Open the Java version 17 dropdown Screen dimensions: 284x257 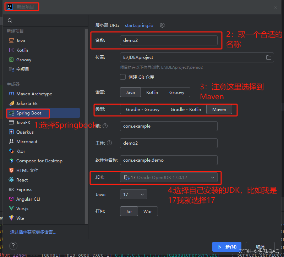(x=133, y=194)
